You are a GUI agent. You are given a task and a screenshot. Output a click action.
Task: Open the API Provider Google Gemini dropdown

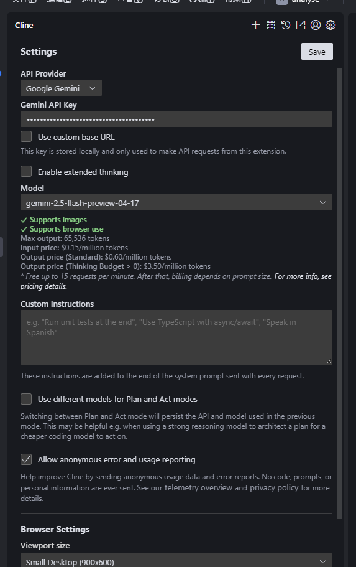pyautogui.click(x=61, y=88)
